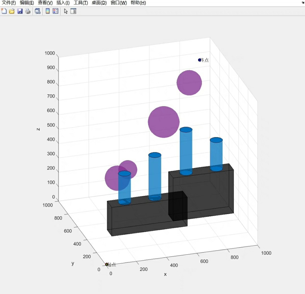Screen dimensions: 305x294
Task: Open the 编辑(E) menu
Action: coord(27,3)
